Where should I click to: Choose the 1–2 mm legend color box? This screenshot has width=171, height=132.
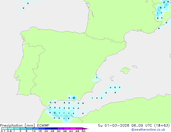17,128
